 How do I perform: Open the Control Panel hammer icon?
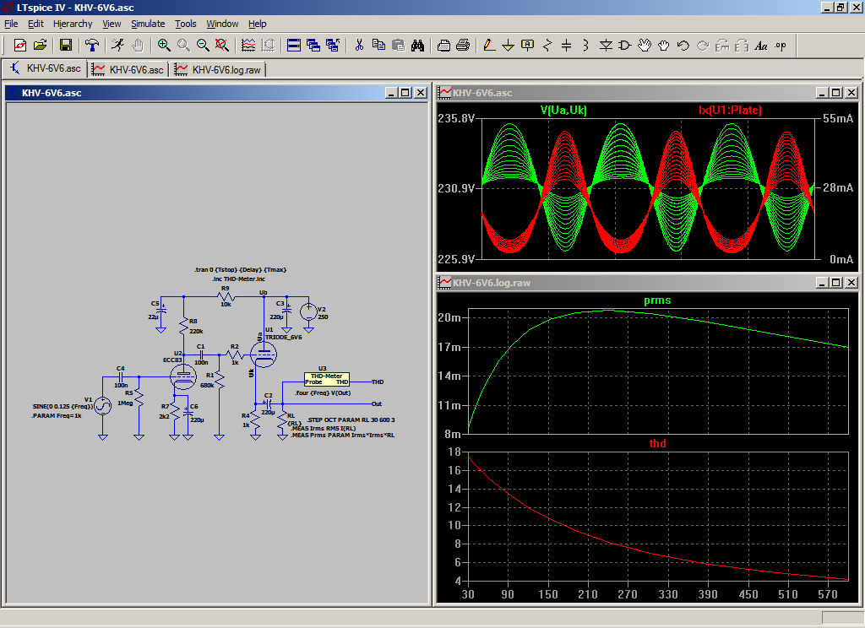pos(92,46)
